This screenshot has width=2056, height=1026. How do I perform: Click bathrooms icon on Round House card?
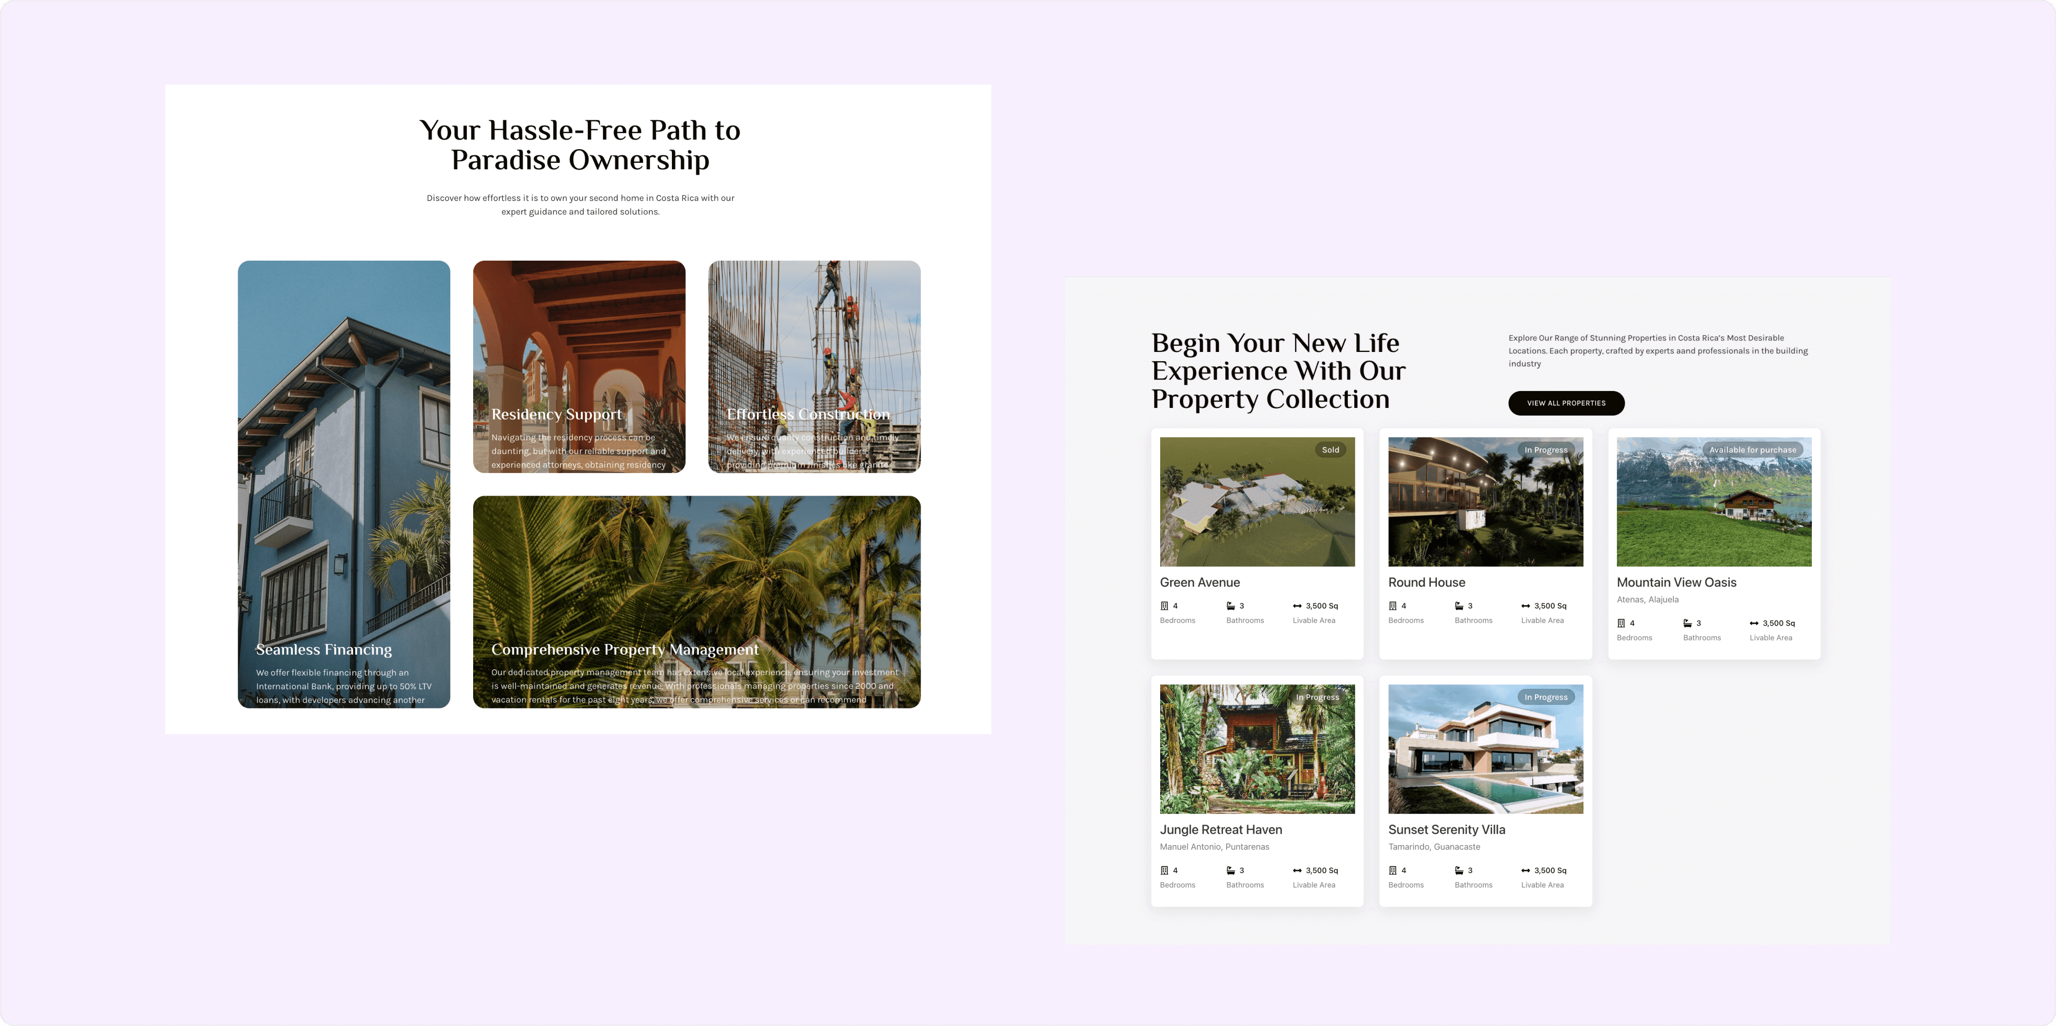[x=1459, y=606]
